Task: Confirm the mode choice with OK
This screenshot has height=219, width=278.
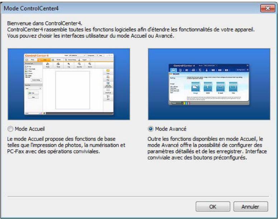Action: point(213,206)
